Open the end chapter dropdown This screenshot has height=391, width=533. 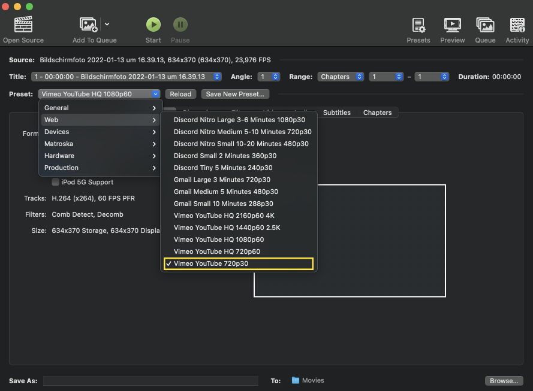click(x=432, y=77)
